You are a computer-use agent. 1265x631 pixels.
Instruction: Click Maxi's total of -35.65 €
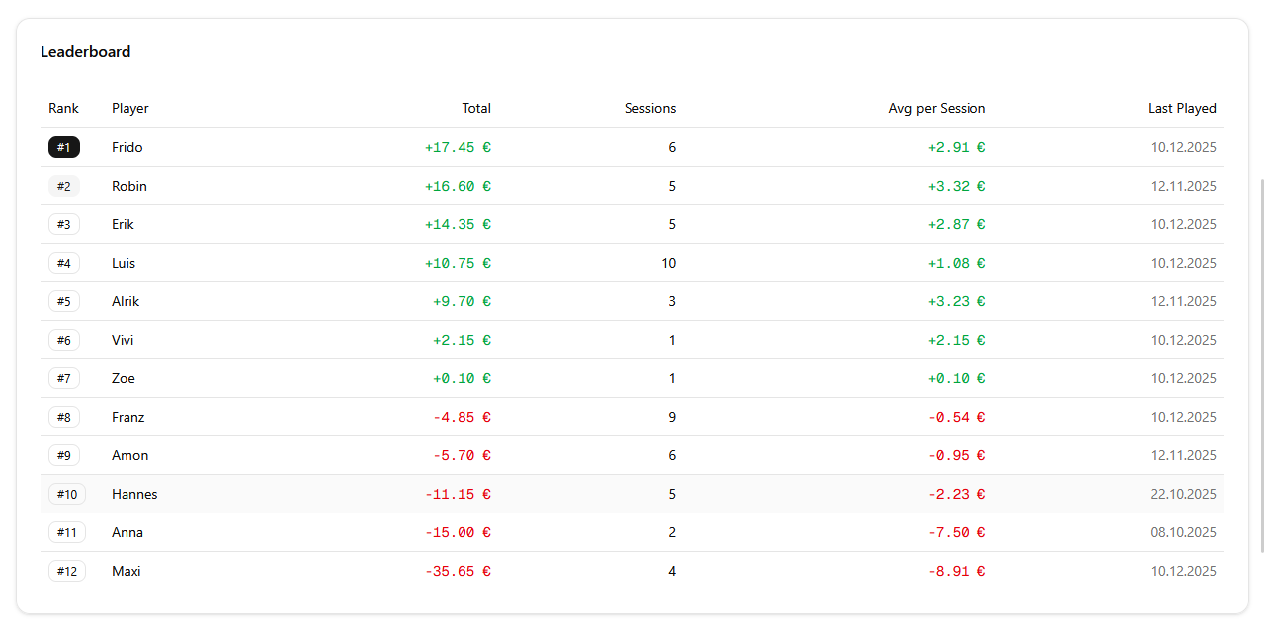[458, 571]
